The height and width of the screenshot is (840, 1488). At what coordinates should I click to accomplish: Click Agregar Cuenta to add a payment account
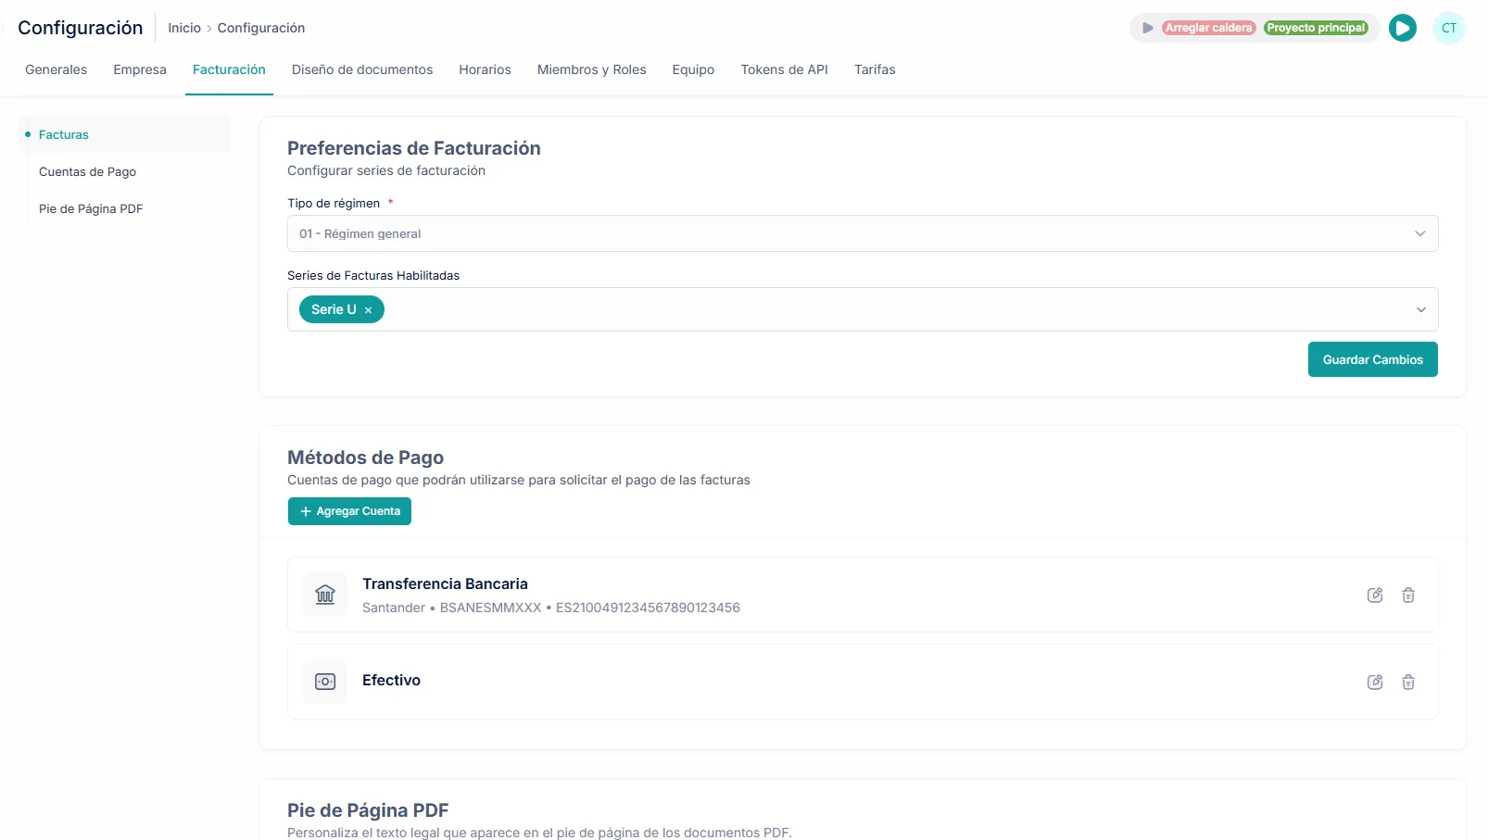349,511
